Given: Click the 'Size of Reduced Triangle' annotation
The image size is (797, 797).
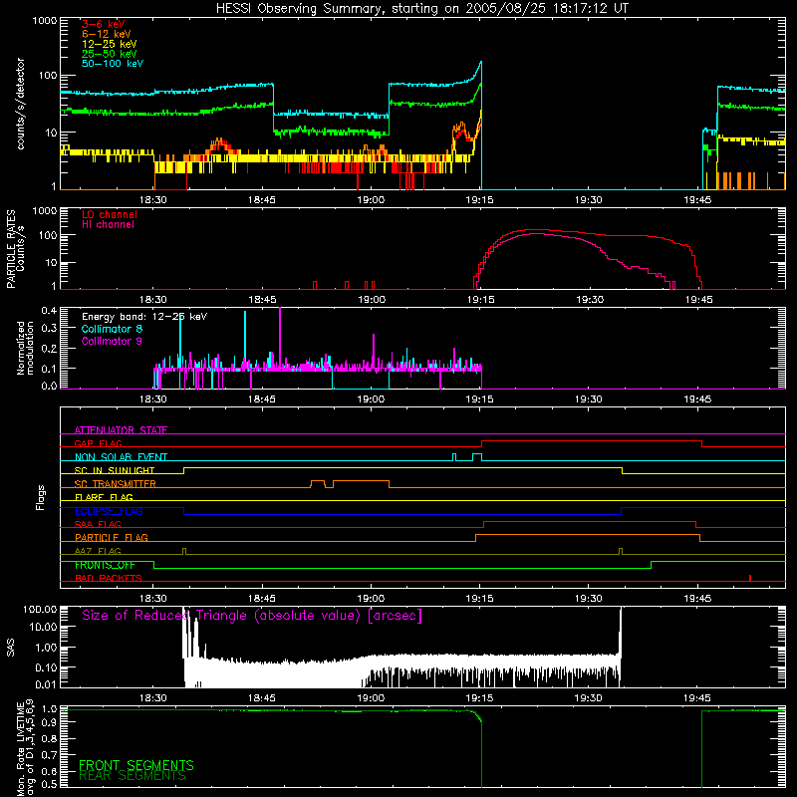Looking at the screenshot, I should 252,616.
